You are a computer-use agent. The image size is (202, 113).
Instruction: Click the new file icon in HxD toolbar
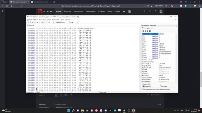coord(28,22)
